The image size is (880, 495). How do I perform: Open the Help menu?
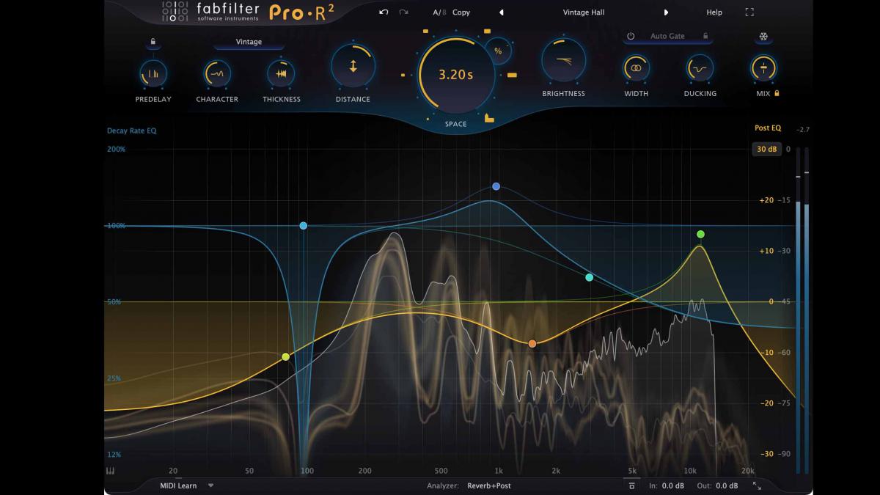[714, 12]
